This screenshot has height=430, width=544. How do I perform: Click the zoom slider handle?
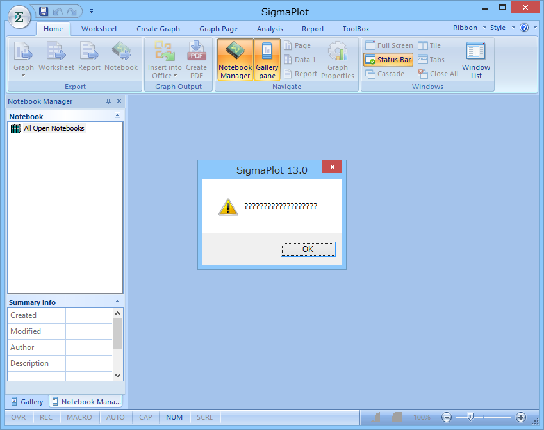pos(470,417)
